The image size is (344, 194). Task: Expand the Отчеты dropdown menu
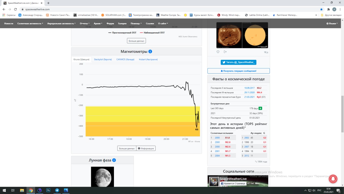(x=85, y=23)
